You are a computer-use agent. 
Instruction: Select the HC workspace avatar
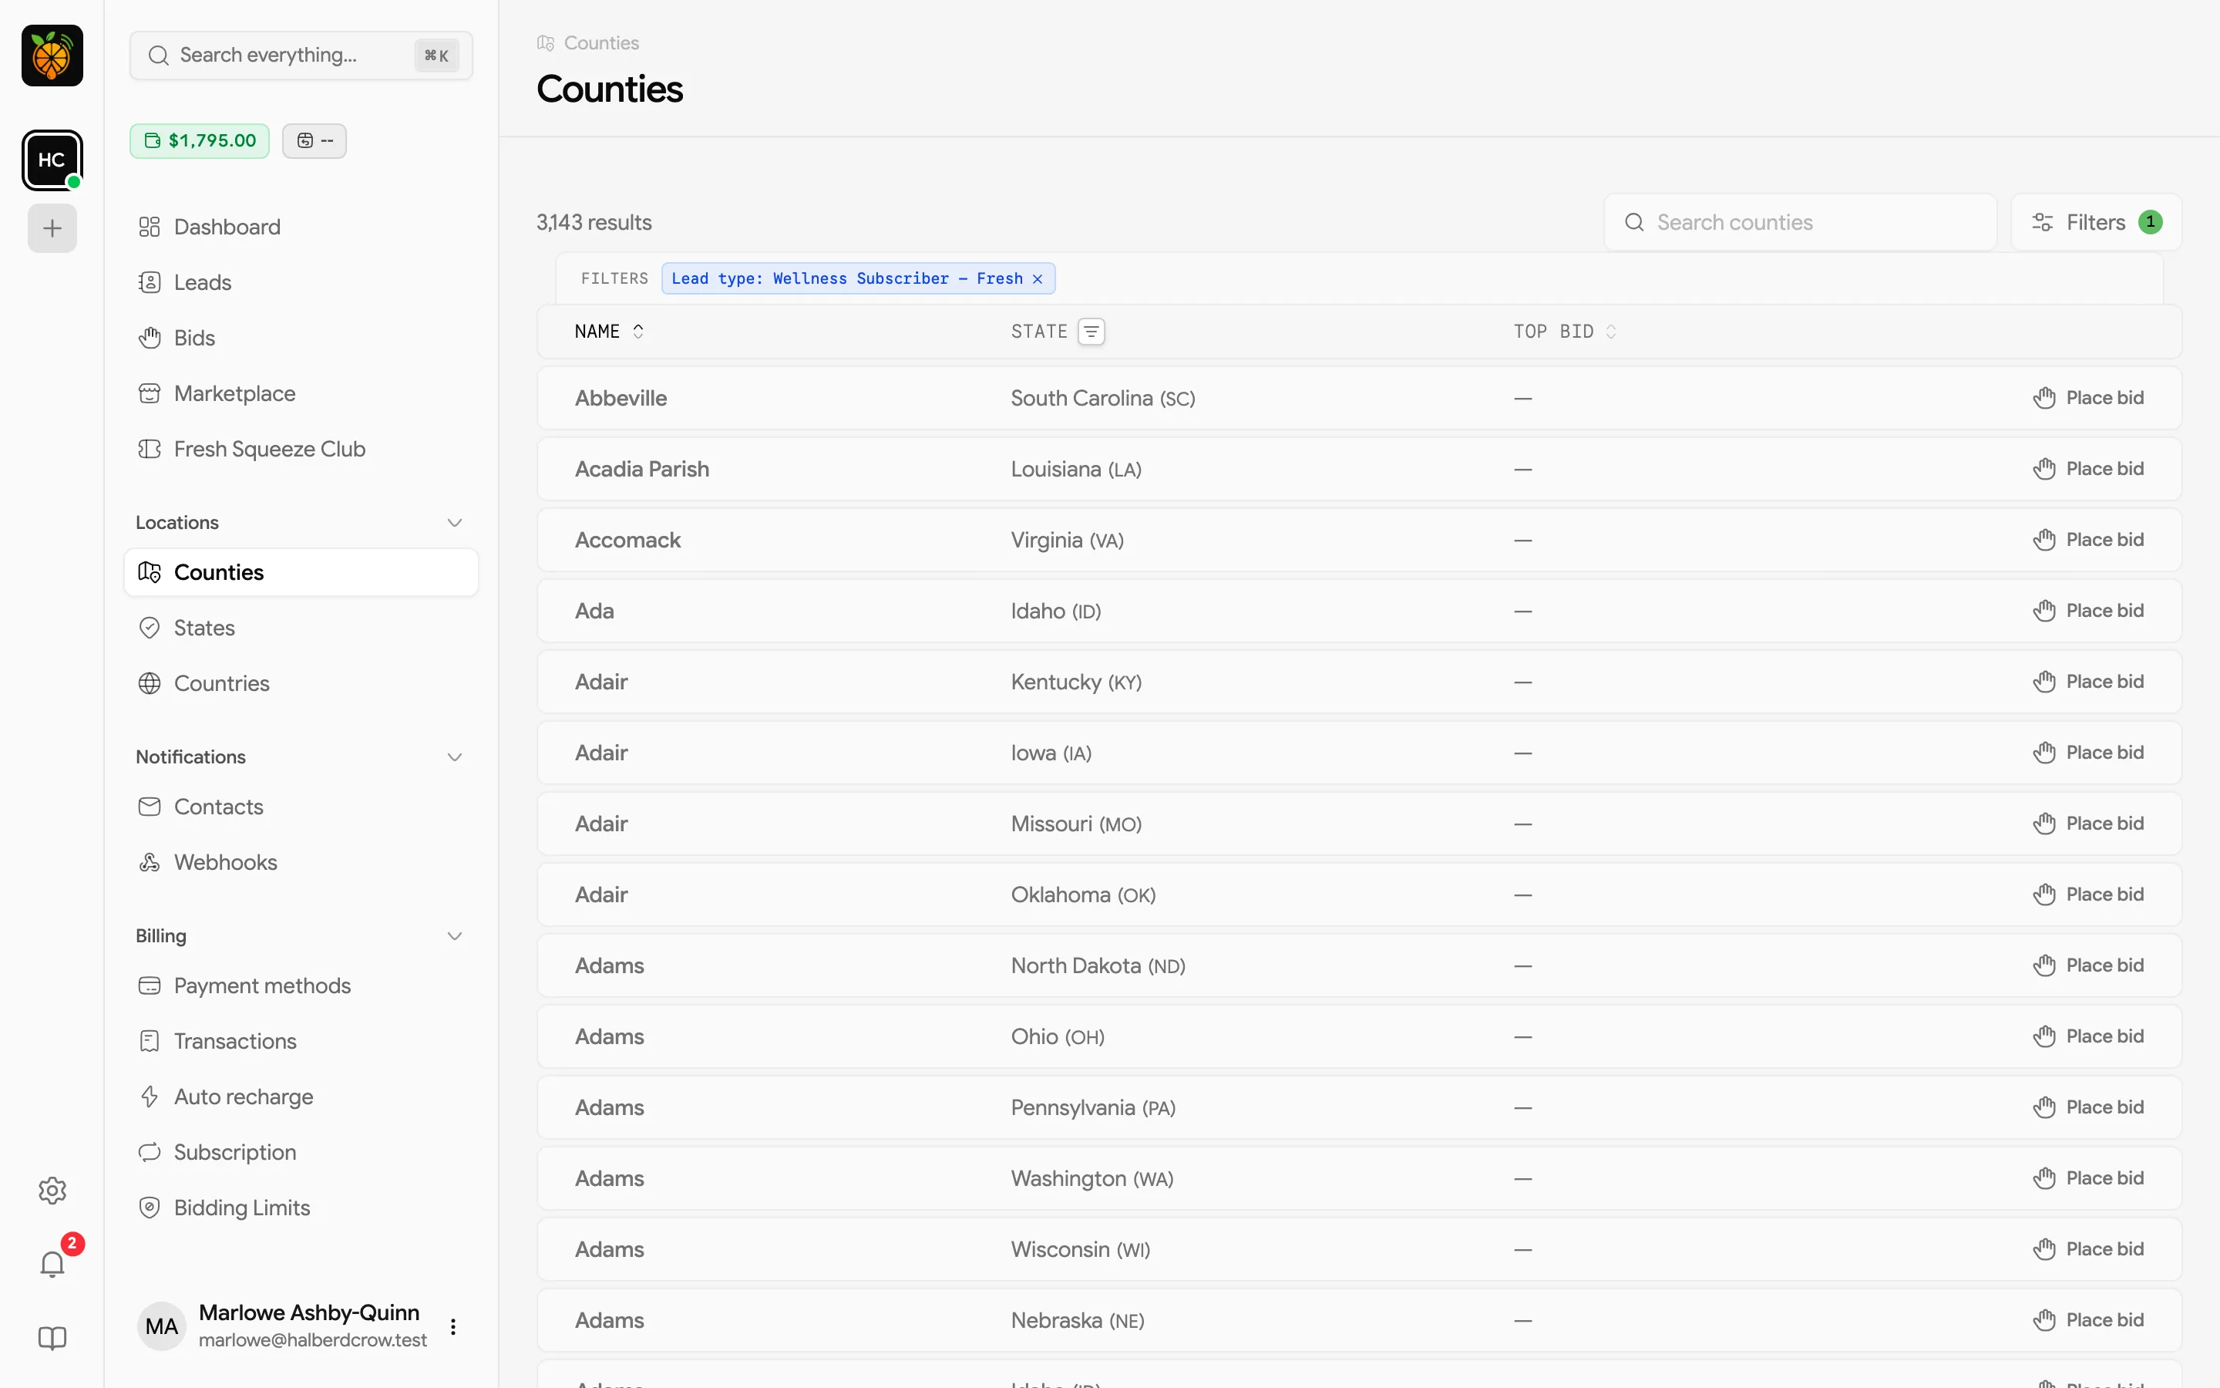[x=52, y=160]
